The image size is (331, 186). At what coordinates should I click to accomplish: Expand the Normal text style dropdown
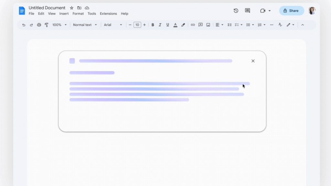tap(85, 25)
